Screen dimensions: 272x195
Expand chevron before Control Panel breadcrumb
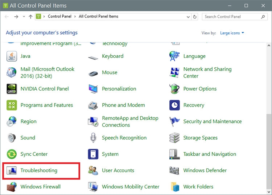(x=44, y=16)
